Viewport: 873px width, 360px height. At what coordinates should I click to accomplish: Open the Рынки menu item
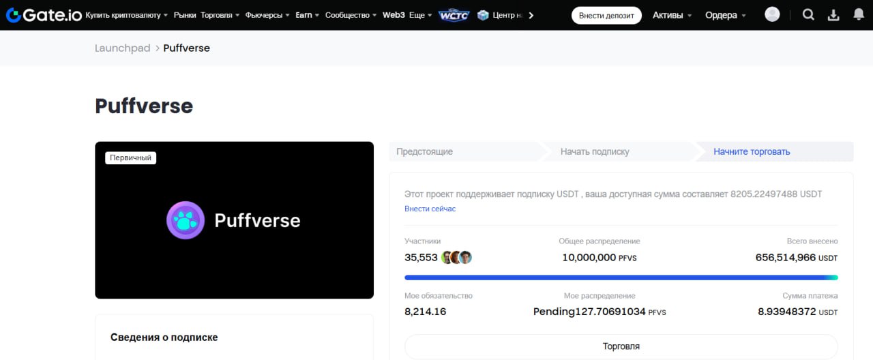(184, 15)
